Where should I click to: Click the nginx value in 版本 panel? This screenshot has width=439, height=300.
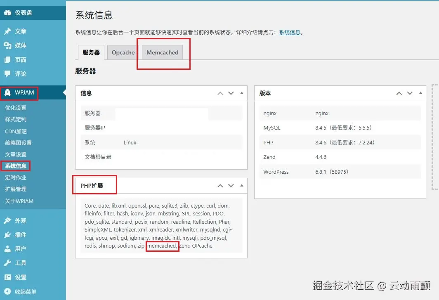322,113
